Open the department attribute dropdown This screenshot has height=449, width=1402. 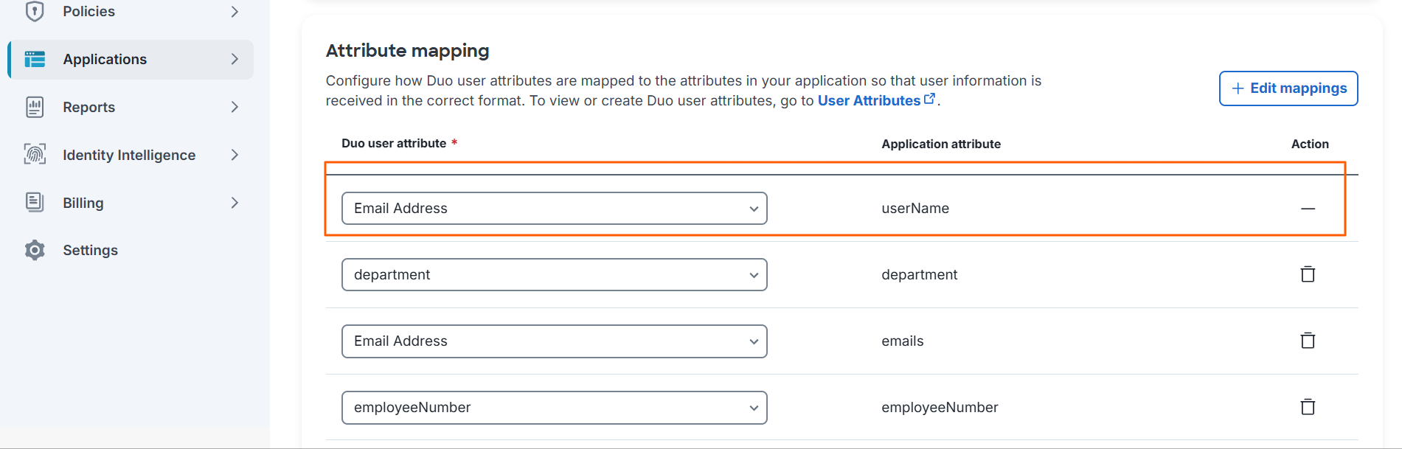555,274
